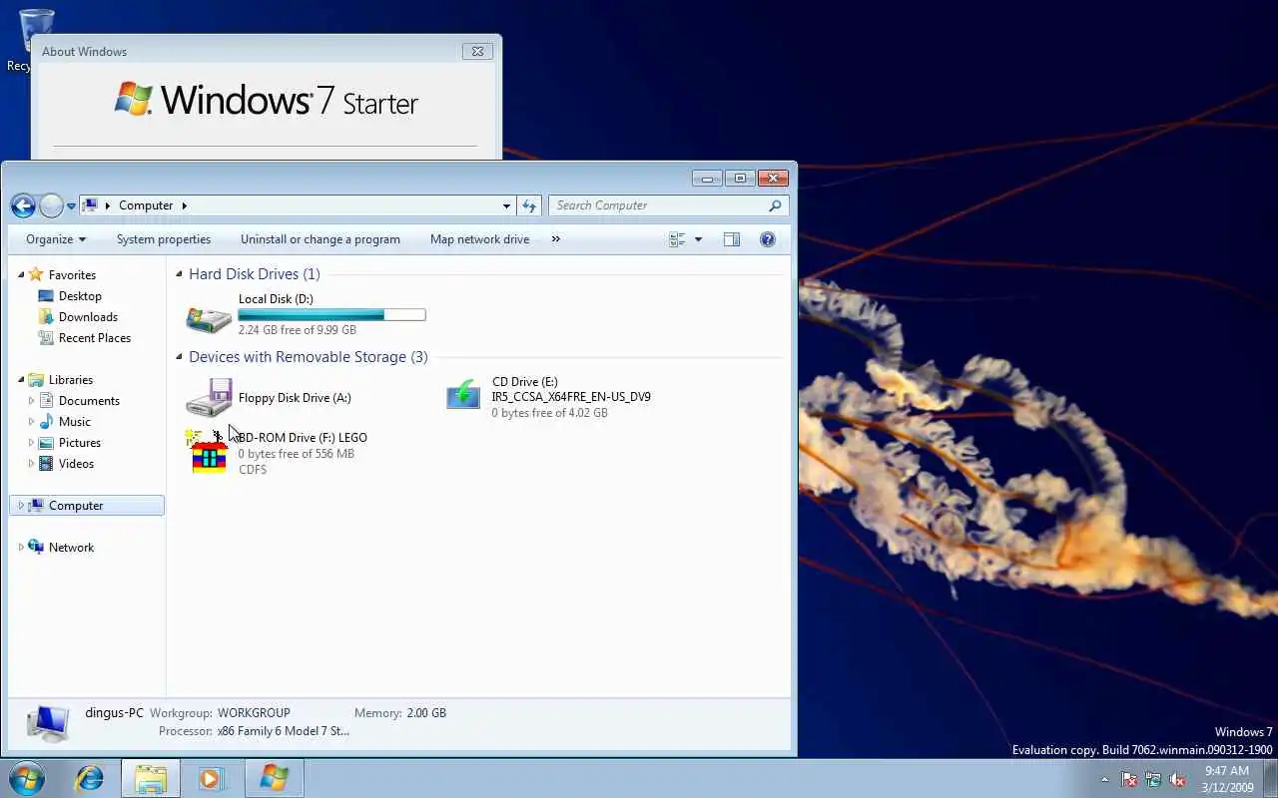Image resolution: width=1278 pixels, height=798 pixels.
Task: Select the CD Drive (E:) icon
Action: [462, 396]
